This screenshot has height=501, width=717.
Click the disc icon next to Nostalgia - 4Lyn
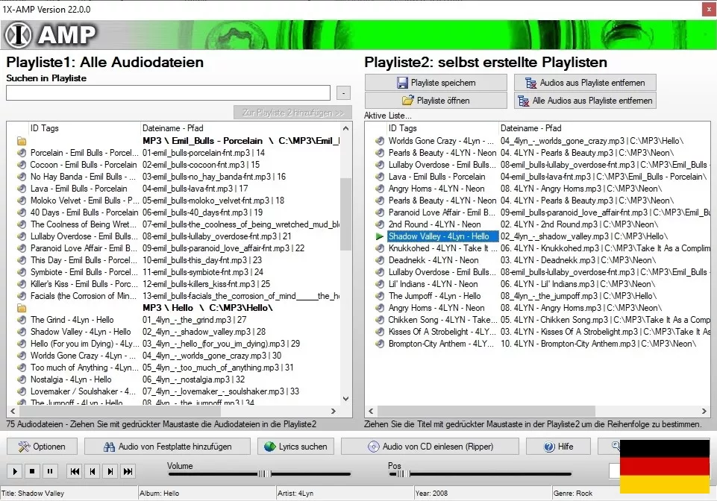[22, 379]
